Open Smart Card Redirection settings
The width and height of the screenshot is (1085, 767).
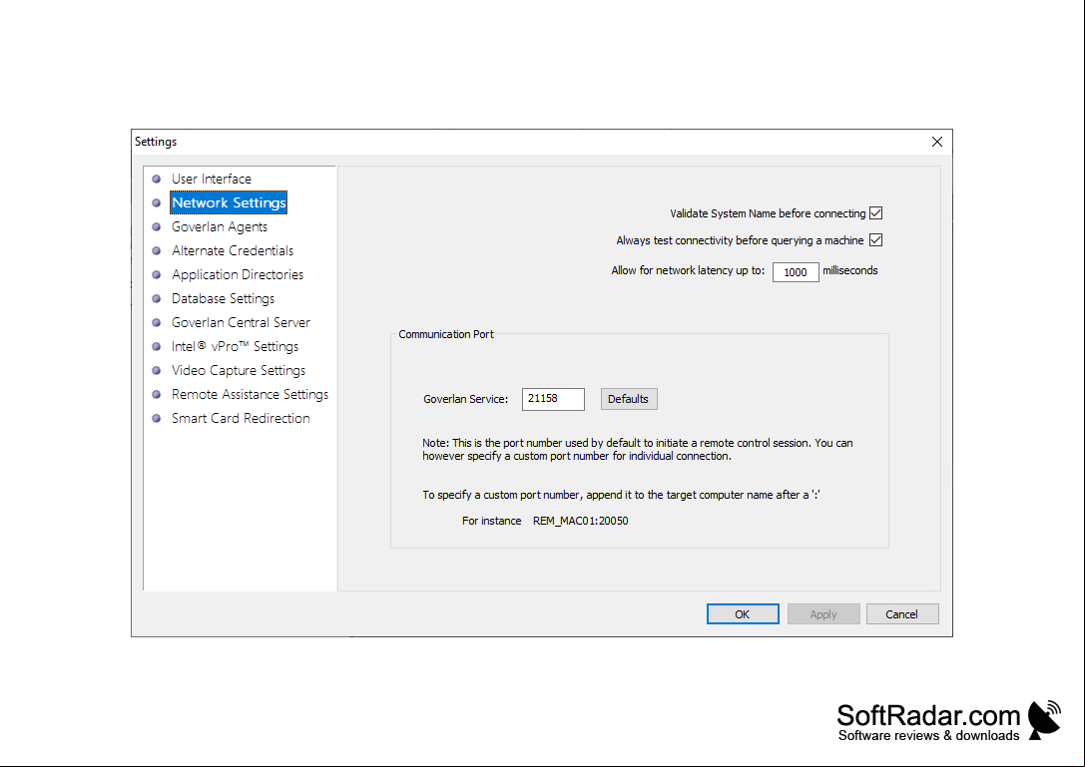241,419
